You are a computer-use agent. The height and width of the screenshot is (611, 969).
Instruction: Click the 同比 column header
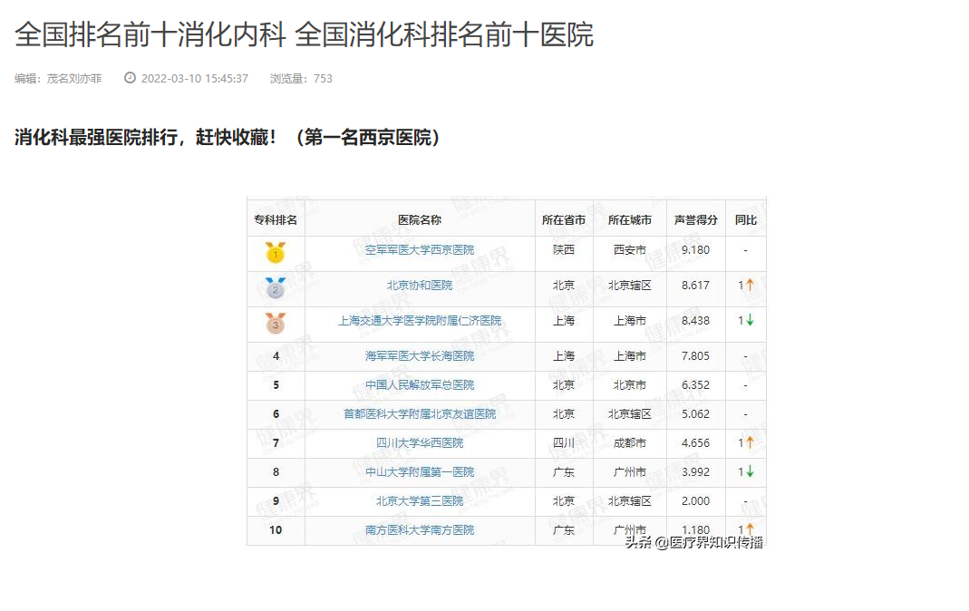tap(746, 220)
